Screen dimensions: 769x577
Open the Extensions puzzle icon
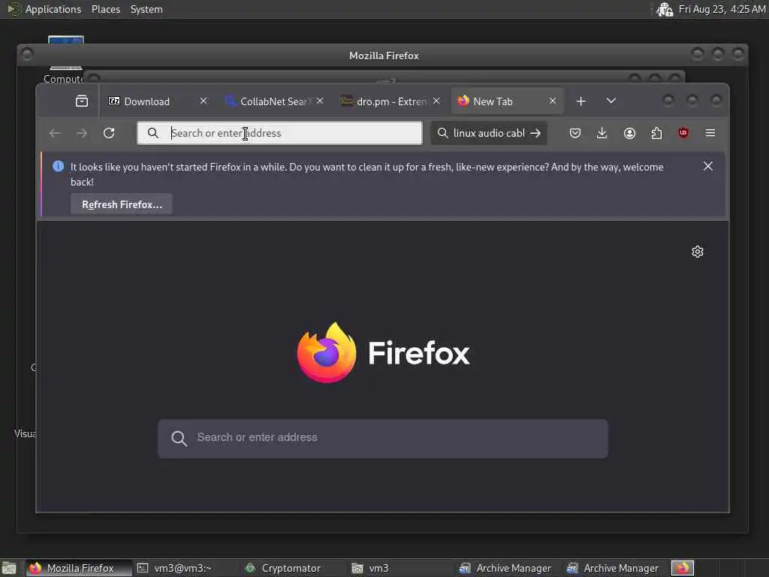click(656, 133)
